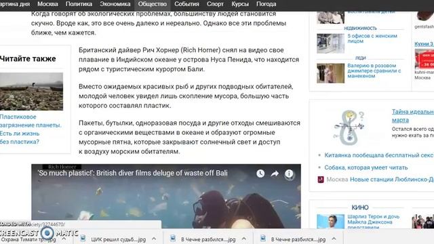Open the Курсы menu item

240,4
